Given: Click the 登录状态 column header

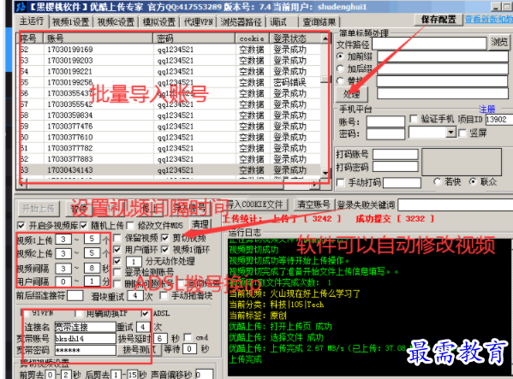Looking at the screenshot, I should 295,38.
